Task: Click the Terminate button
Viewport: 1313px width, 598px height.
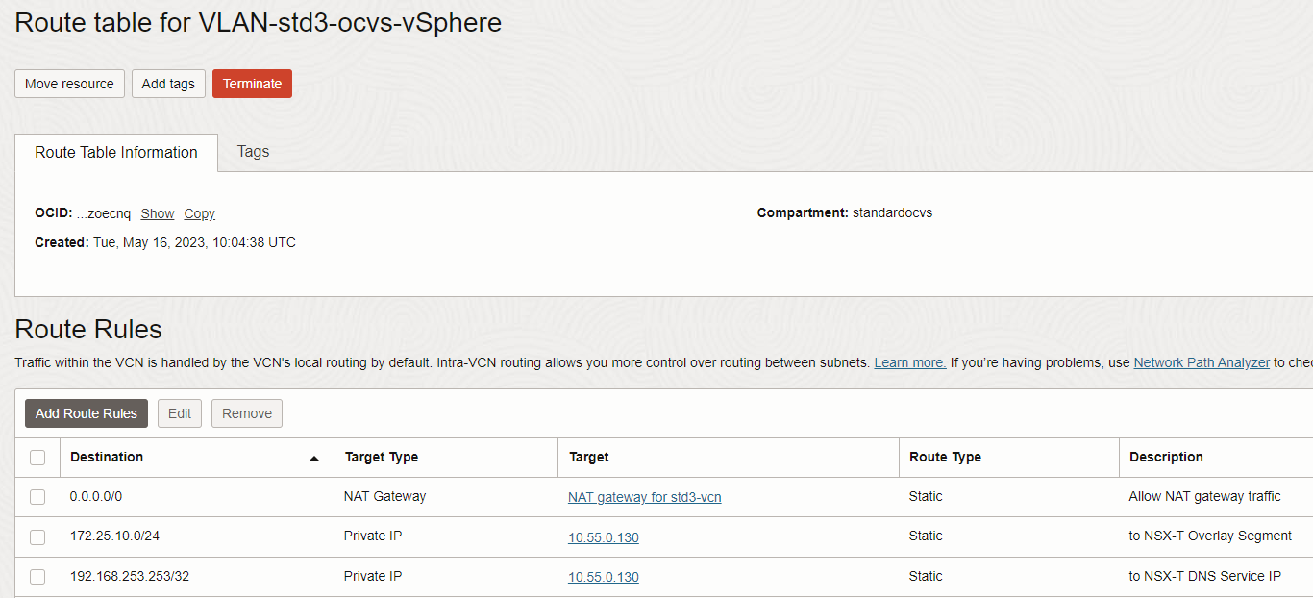Action: (252, 84)
